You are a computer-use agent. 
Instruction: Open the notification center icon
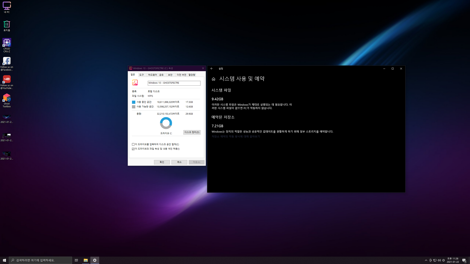(464, 260)
